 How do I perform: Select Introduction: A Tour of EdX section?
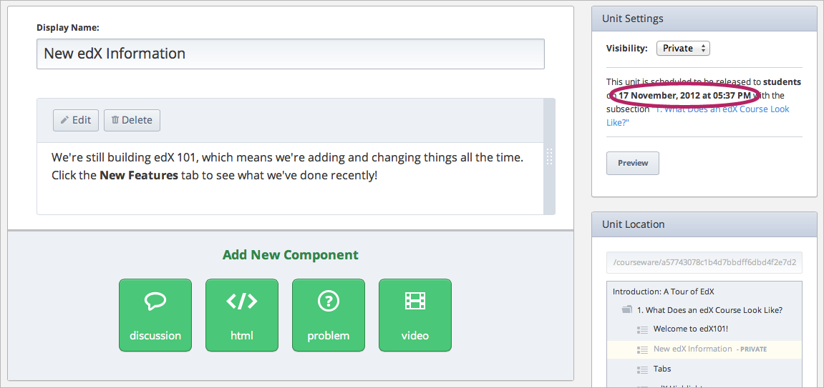[663, 292]
